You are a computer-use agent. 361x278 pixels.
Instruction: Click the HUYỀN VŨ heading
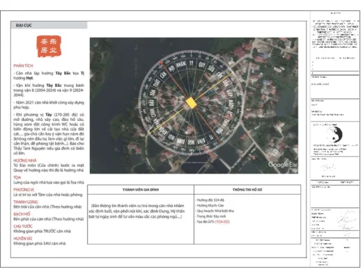pyautogui.click(x=22, y=238)
